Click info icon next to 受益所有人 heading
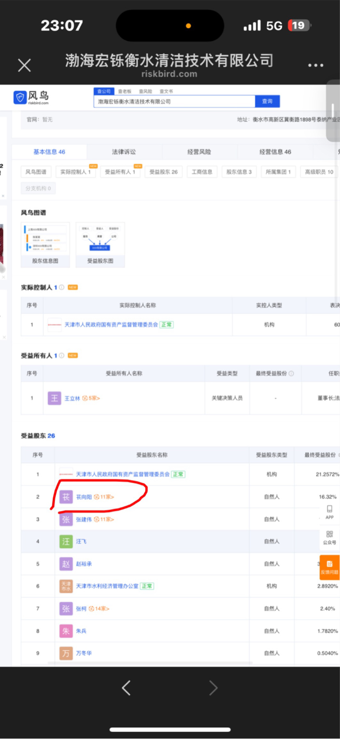 pyautogui.click(x=62, y=356)
